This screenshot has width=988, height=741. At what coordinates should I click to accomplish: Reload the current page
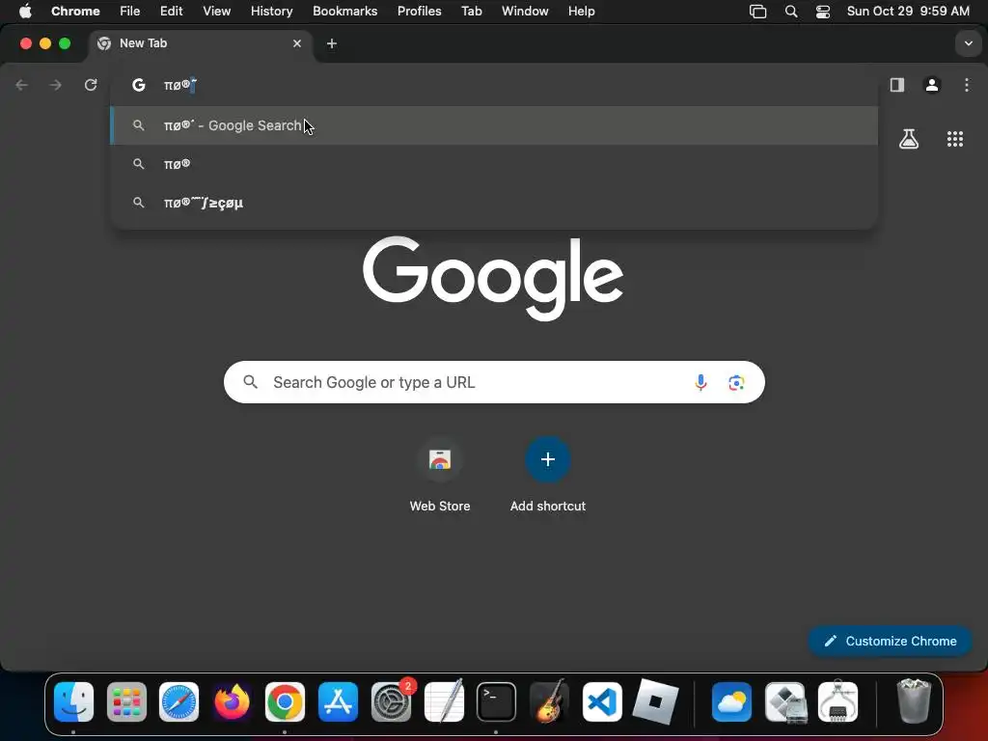(x=91, y=85)
